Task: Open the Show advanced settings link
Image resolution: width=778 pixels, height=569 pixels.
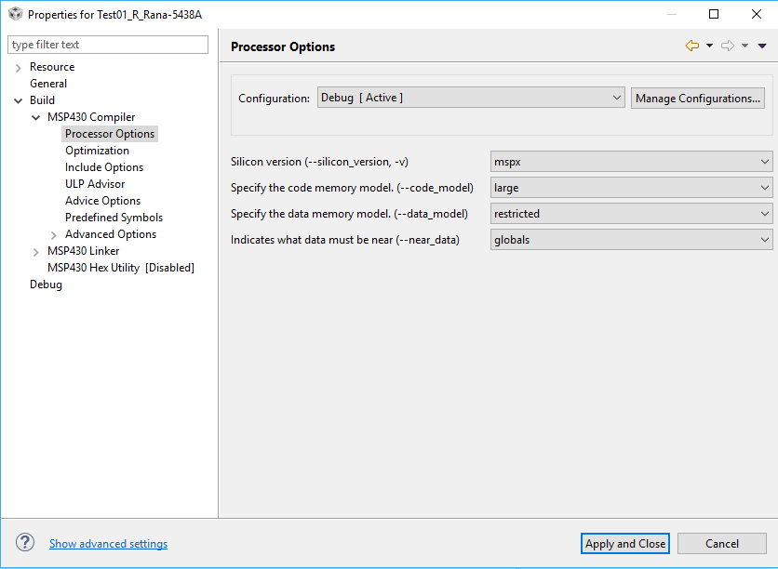Action: coord(108,544)
